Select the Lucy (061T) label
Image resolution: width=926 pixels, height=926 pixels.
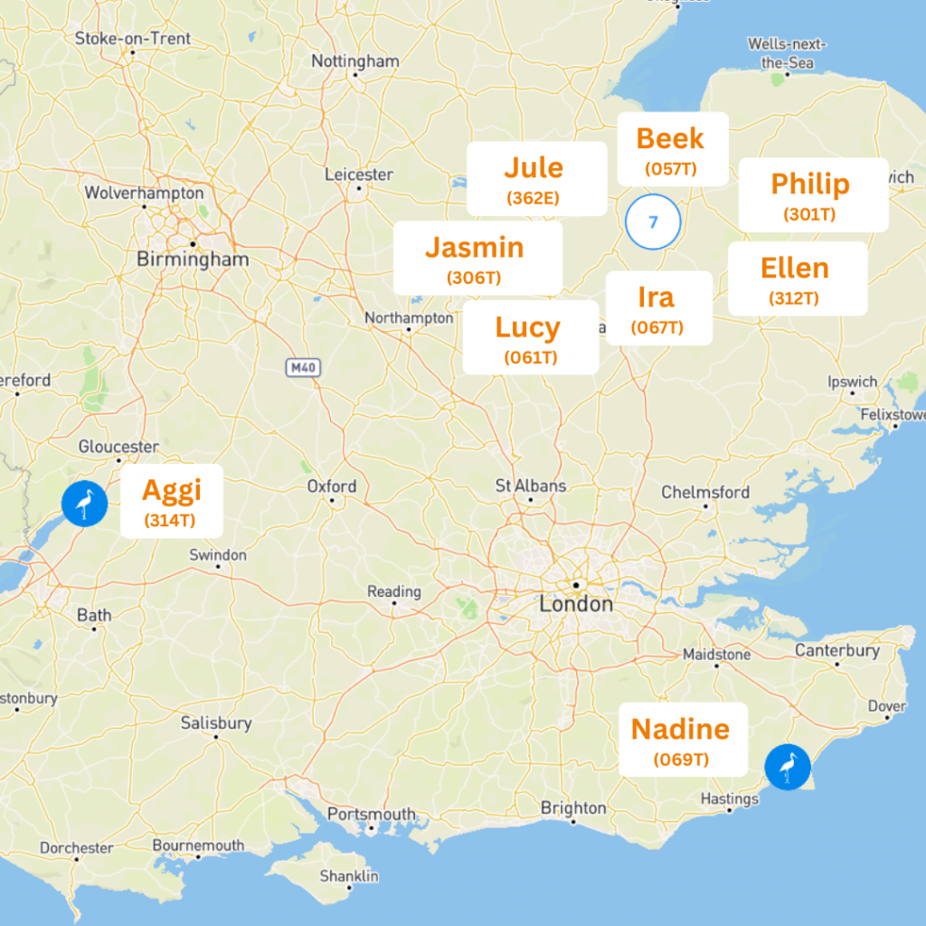tap(530, 337)
